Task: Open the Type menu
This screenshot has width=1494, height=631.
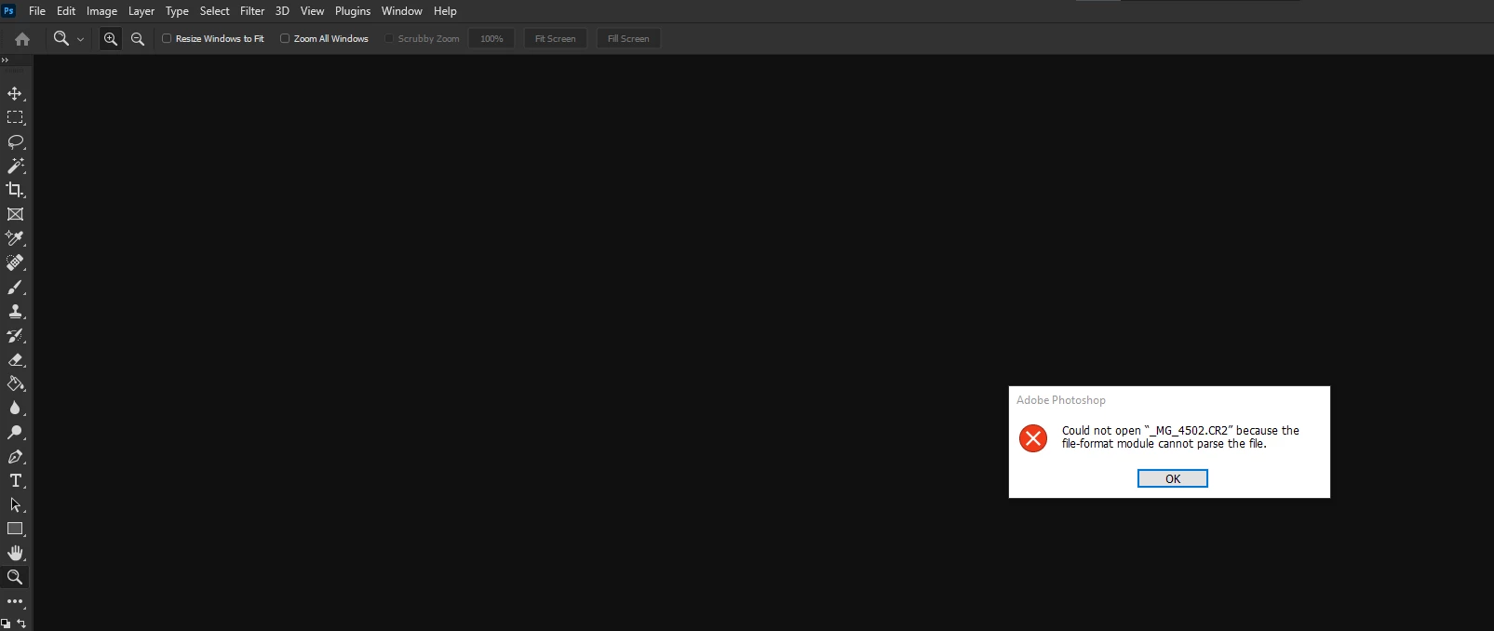Action: pyautogui.click(x=177, y=11)
